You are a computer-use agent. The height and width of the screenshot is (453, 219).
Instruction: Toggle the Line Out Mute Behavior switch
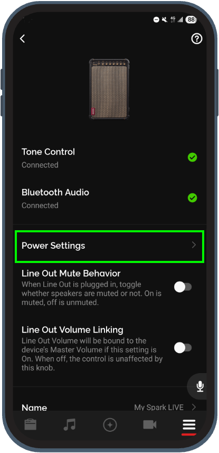[x=183, y=287]
